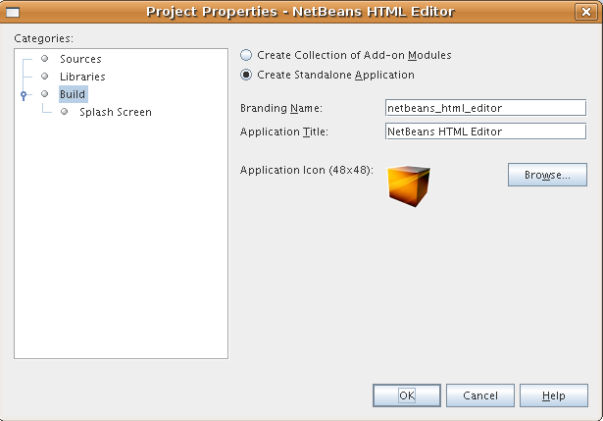
Task: Collapse the Build node tree handle
Action: click(x=23, y=94)
